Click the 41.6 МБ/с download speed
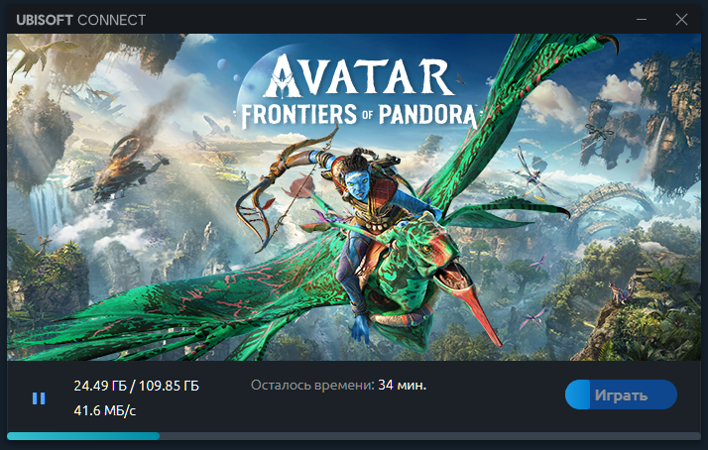This screenshot has width=708, height=450. pos(105,410)
